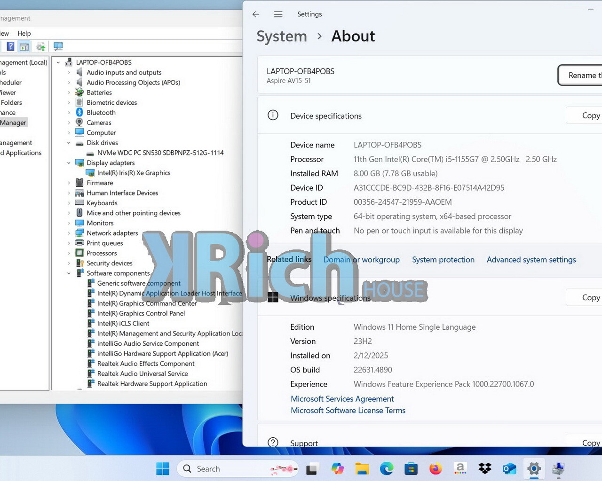Collapse the LAPTOP-OFB4POBS root node
Screen dimensions: 602x481
pos(58,62)
